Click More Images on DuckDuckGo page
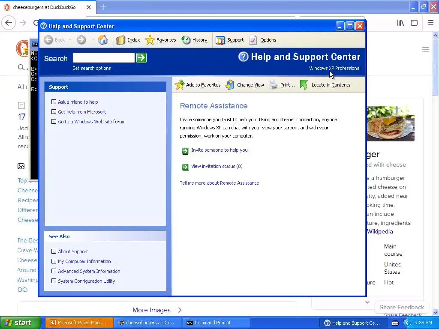This screenshot has width=439, height=329. [157, 310]
